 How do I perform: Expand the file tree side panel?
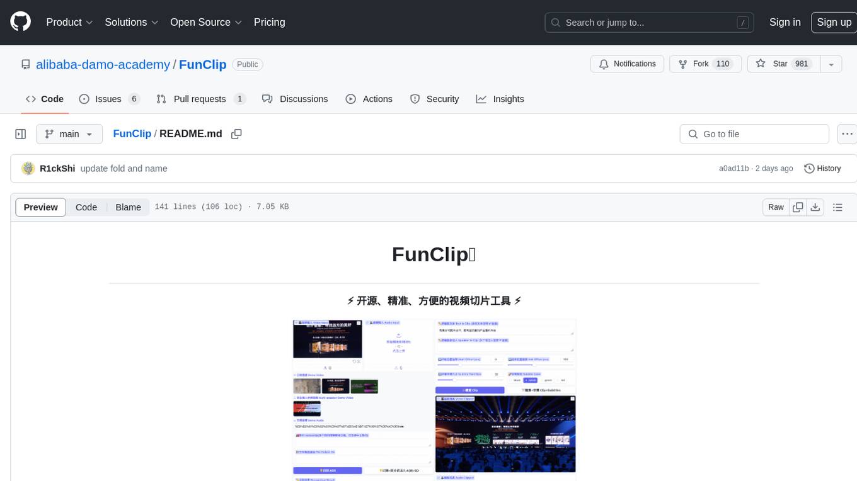tap(21, 134)
